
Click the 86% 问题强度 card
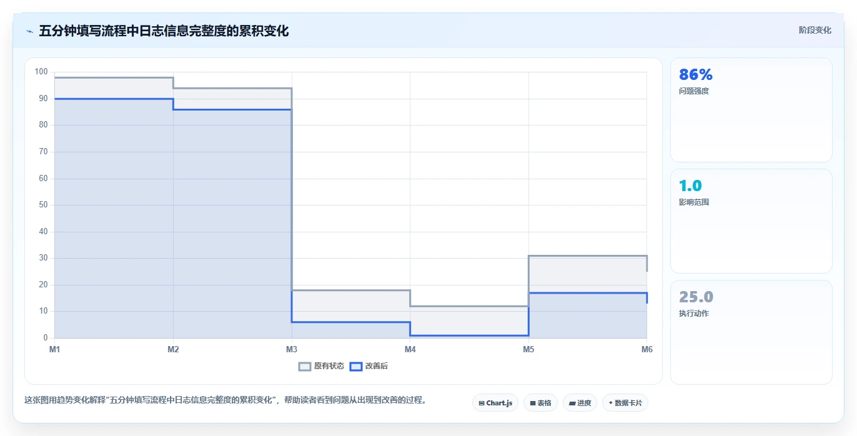[751, 110]
